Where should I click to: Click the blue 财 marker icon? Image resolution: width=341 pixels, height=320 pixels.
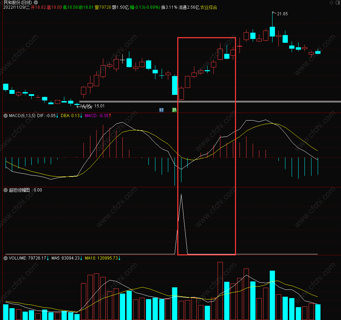(161, 110)
